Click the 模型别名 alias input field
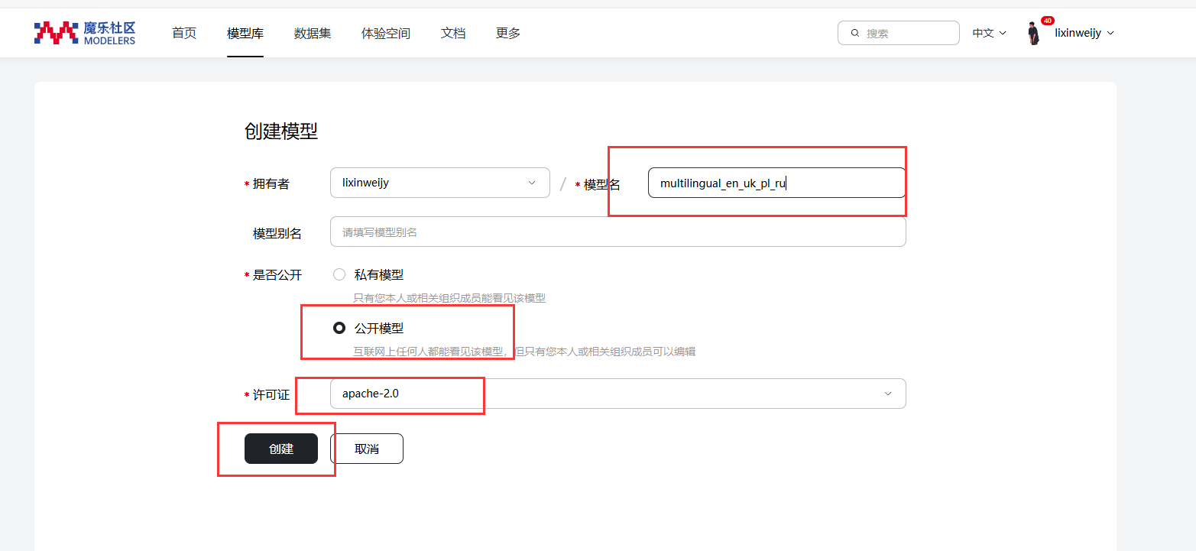The width and height of the screenshot is (1196, 551). tap(617, 232)
